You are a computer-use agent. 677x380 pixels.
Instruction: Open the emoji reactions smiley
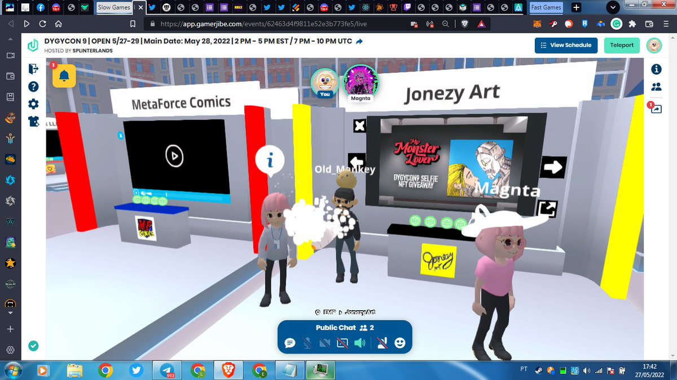[x=400, y=343]
